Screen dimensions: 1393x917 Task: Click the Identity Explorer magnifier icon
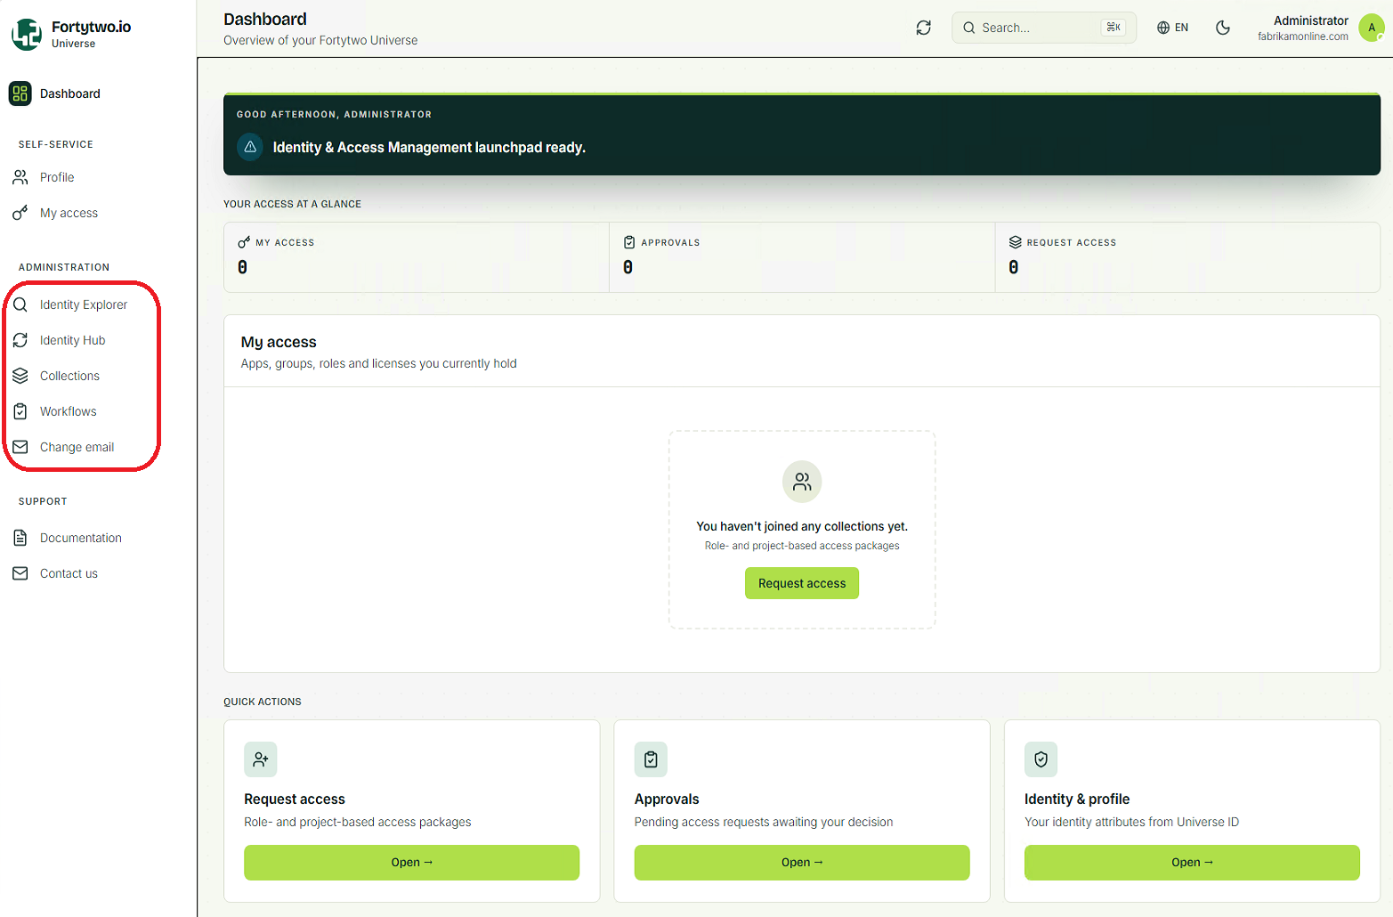click(20, 304)
